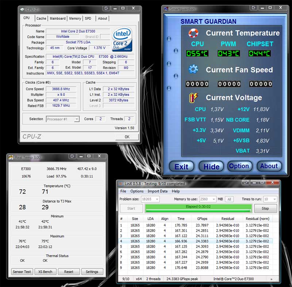
Task: Click the GFlops column header in LinX
Action: click(x=202, y=219)
